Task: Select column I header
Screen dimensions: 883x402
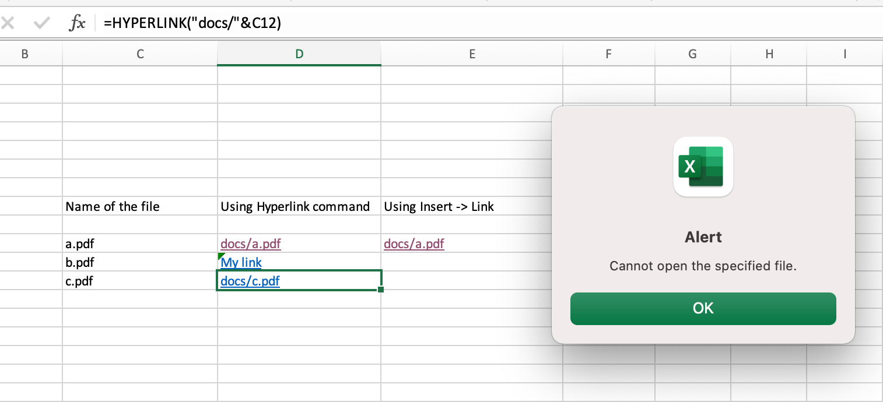Action: 845,54
